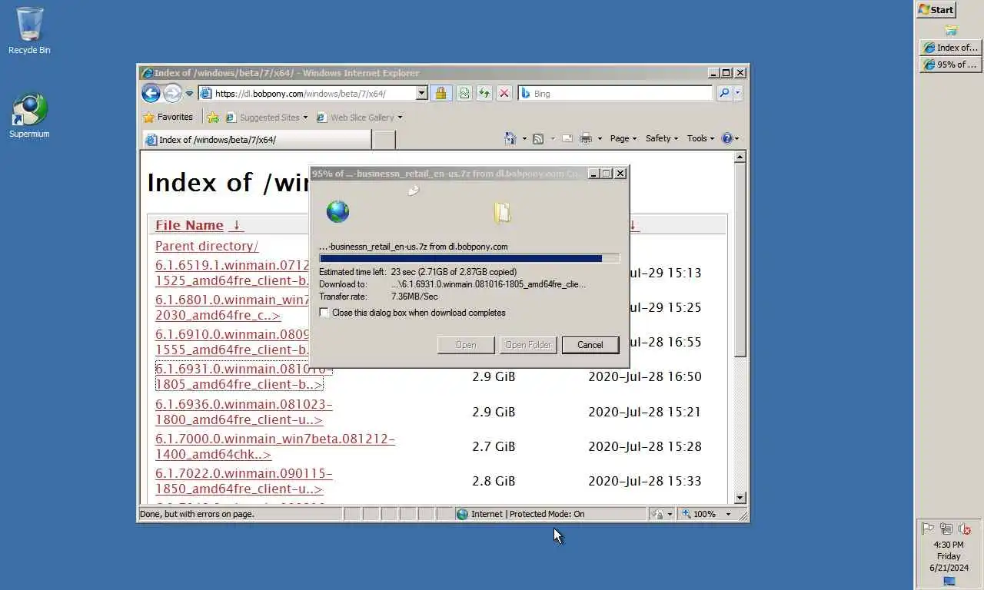
Task: Select the Index of /windows/beta/7/x64/ tab
Action: point(256,139)
